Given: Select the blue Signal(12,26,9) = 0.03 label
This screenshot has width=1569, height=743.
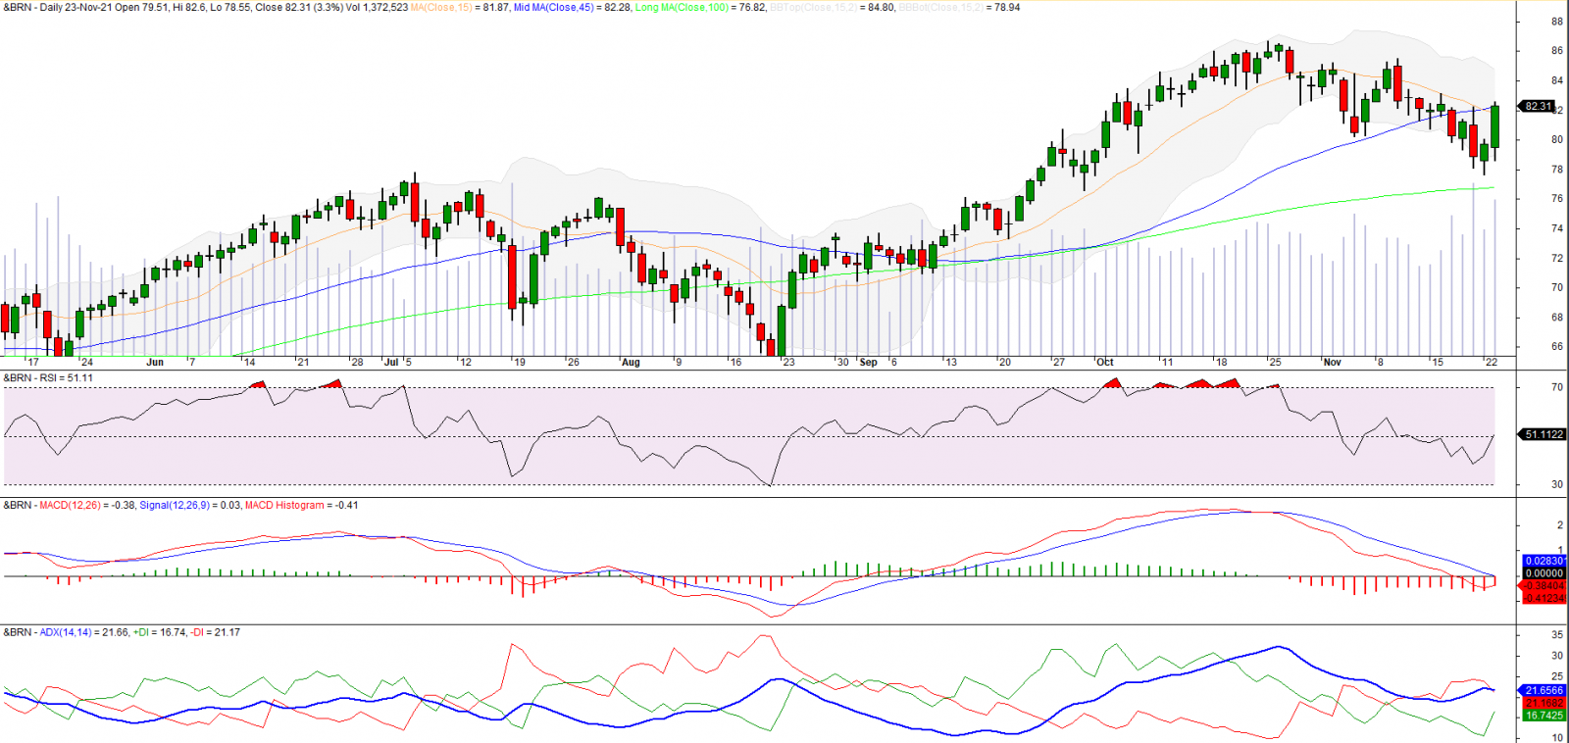Looking at the screenshot, I should click(188, 505).
